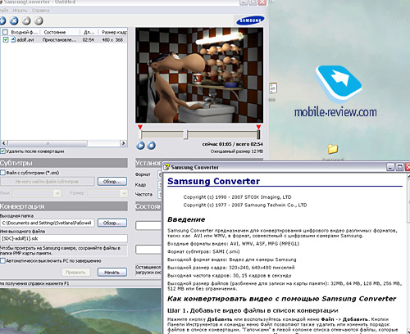Toggle the select-all checkbox in list header
Viewport: 410px width, 334px height.
[x=5, y=32]
